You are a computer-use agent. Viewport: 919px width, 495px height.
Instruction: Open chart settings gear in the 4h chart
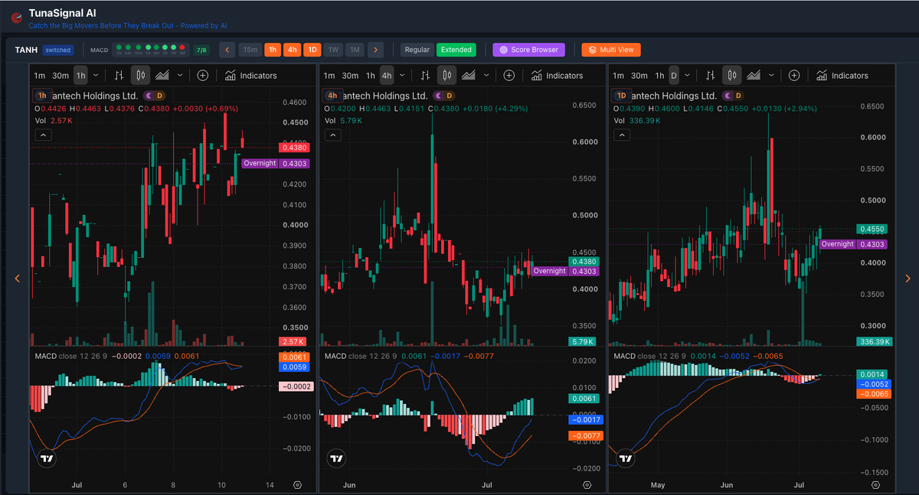(587, 485)
